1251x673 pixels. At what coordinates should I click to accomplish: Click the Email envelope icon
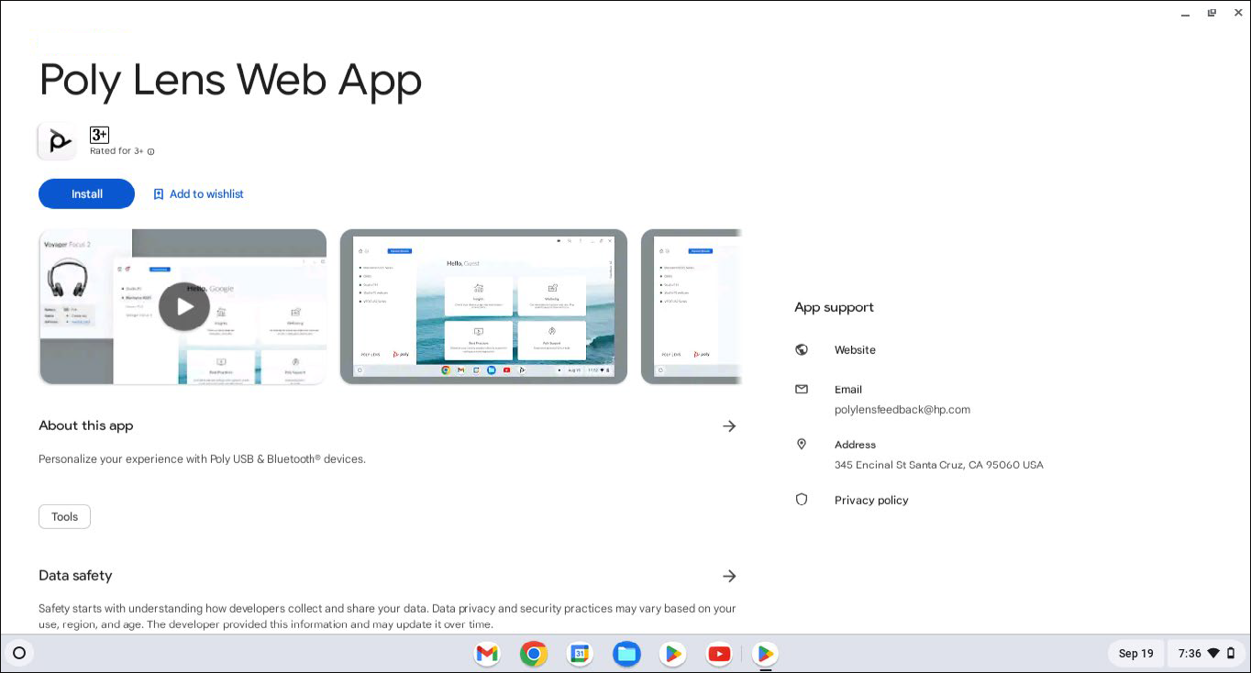pos(802,389)
